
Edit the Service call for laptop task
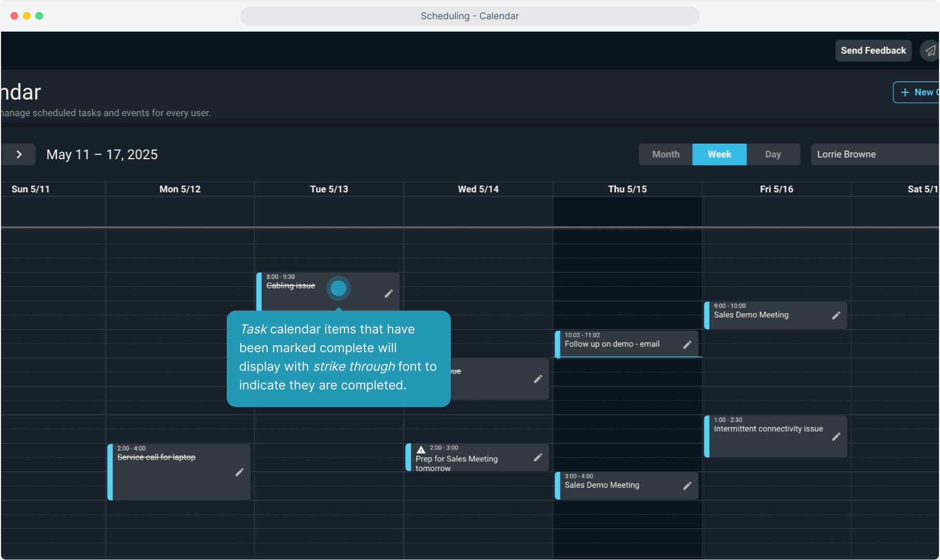tap(239, 472)
